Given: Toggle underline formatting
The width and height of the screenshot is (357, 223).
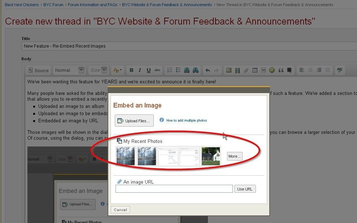Looking at the screenshot, I should point(148,70).
